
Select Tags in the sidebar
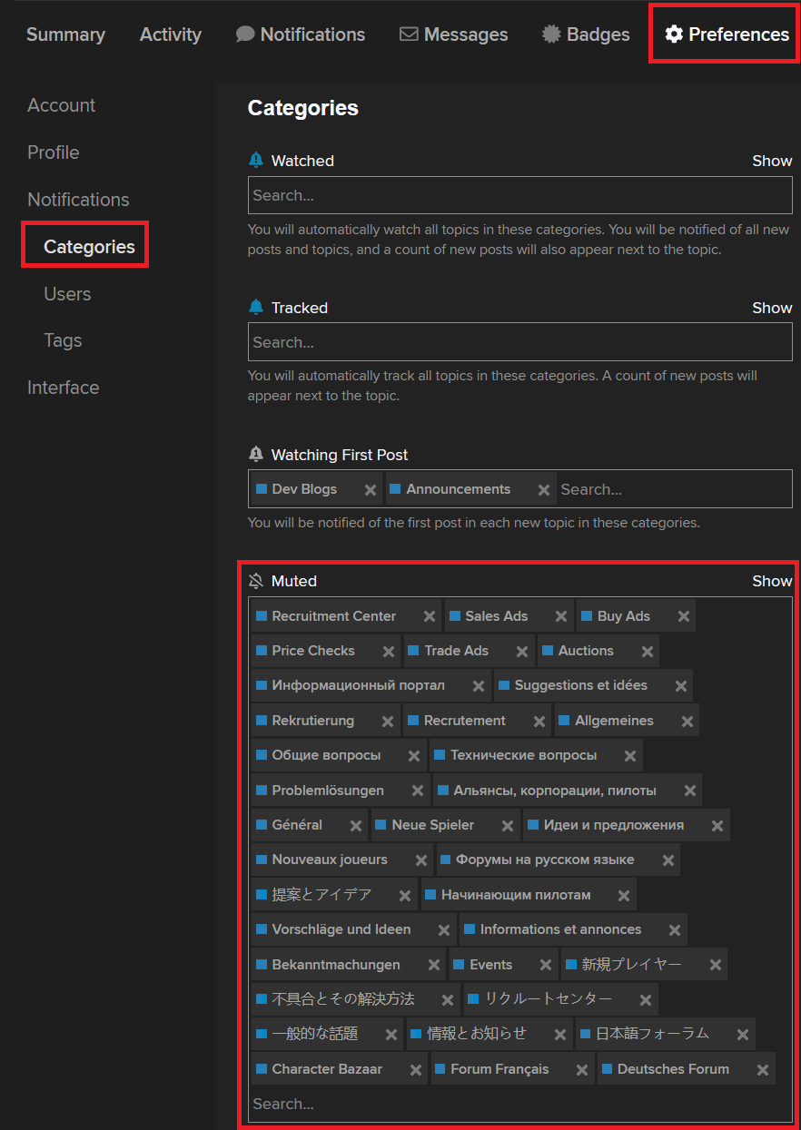click(x=63, y=340)
